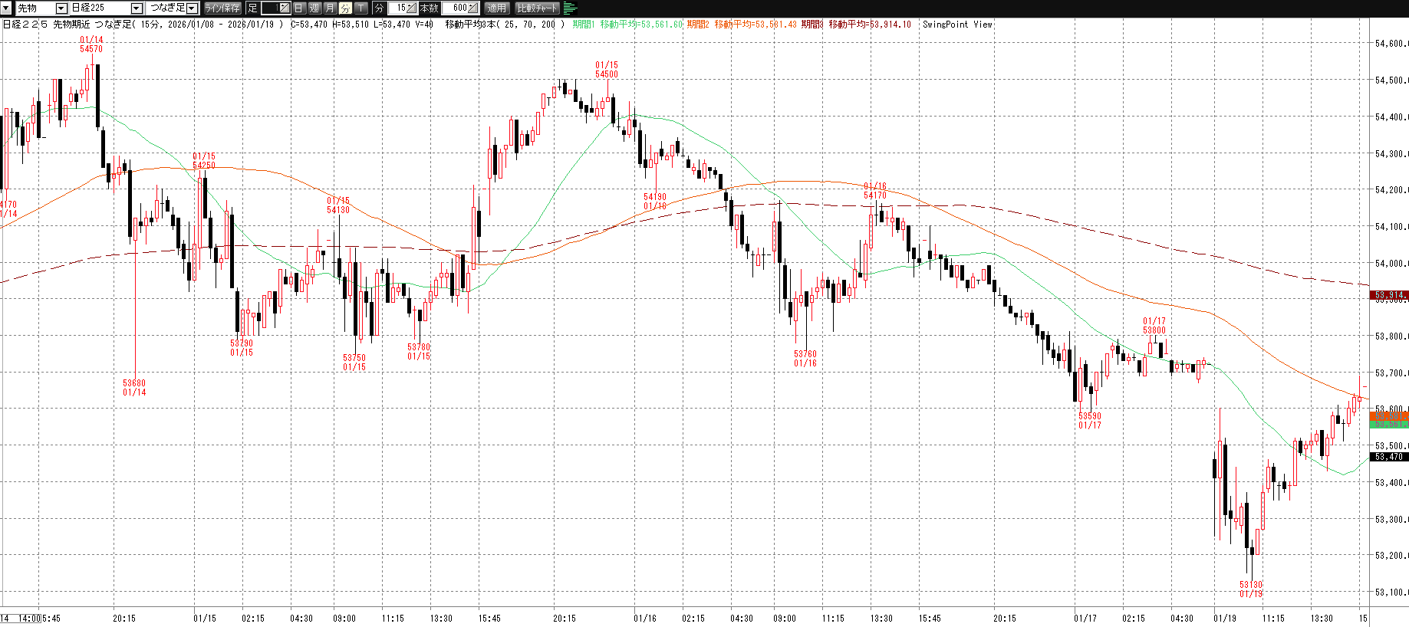Click the SwingPoint View label
This screenshot has width=1409, height=627.
[957, 25]
